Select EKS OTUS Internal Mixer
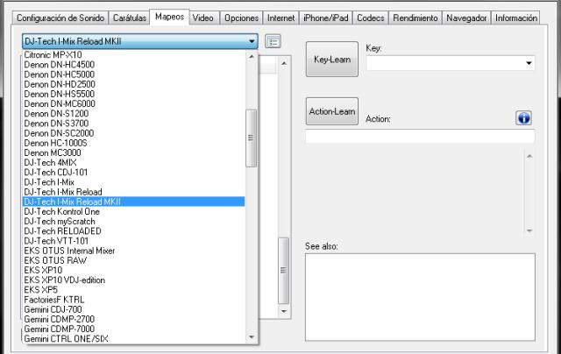Screen dimensions: 561x354 click(134, 251)
